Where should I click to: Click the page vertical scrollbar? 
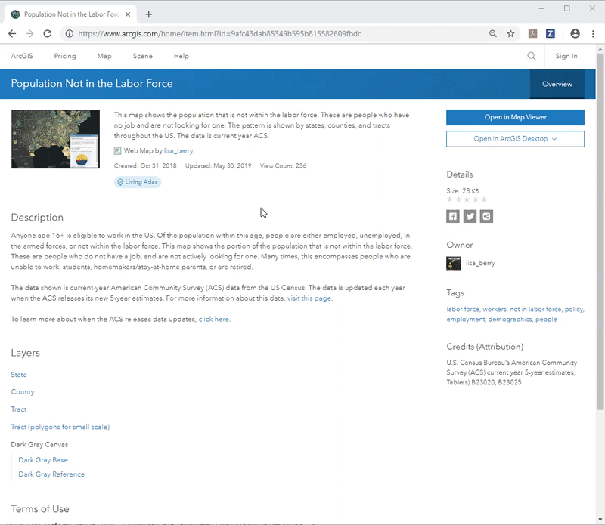click(x=600, y=231)
